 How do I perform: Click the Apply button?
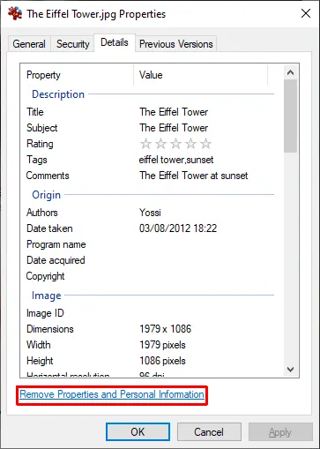click(x=280, y=432)
